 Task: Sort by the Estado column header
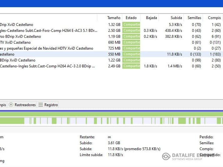click(x=131, y=18)
